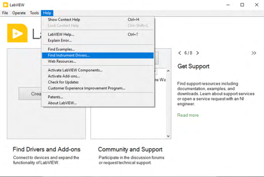264x177 pixels.
Task: Go to previous page of the 6/8 carousel
Action: pos(180,53)
